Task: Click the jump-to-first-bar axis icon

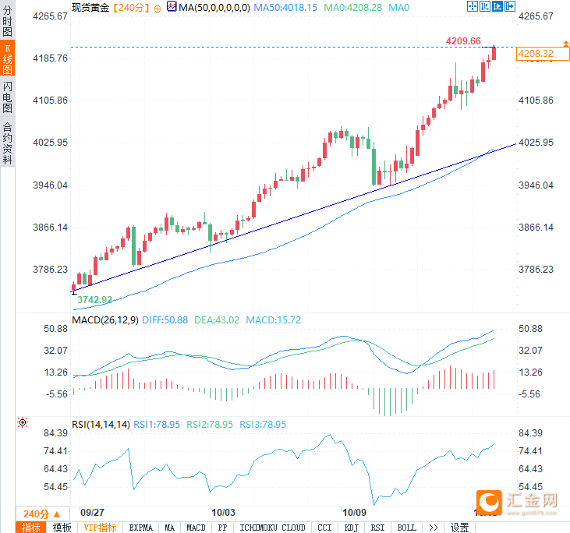Action: click(484, 6)
